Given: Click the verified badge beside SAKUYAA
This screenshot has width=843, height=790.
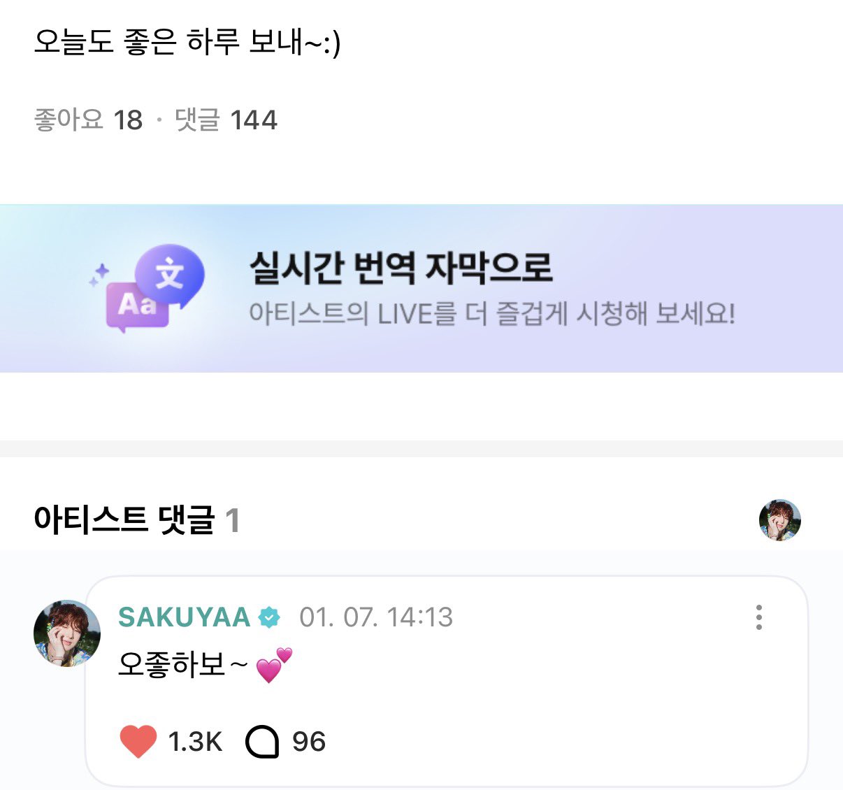Looking at the screenshot, I should [x=269, y=617].
